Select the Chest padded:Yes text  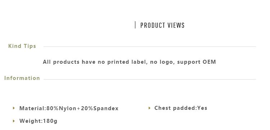tap(181, 108)
